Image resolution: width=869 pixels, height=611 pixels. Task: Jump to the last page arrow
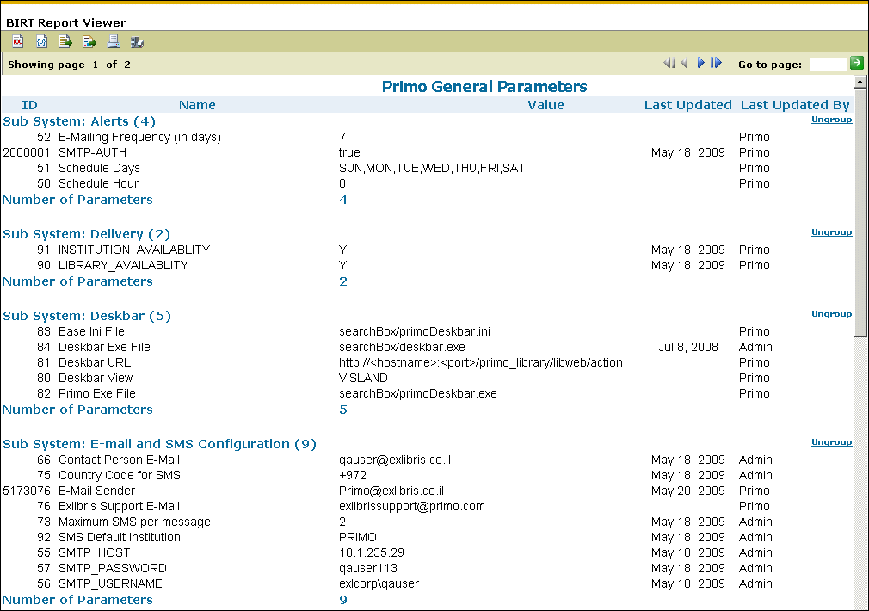716,63
